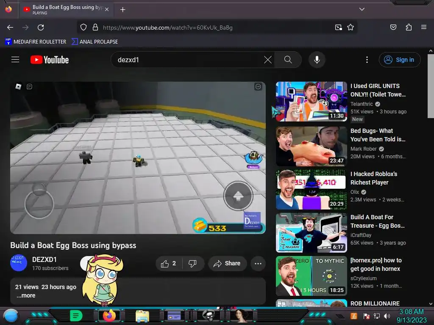Viewport: 434px width, 325px height.
Task: Click scrollbar down arrow
Action: [431, 304]
